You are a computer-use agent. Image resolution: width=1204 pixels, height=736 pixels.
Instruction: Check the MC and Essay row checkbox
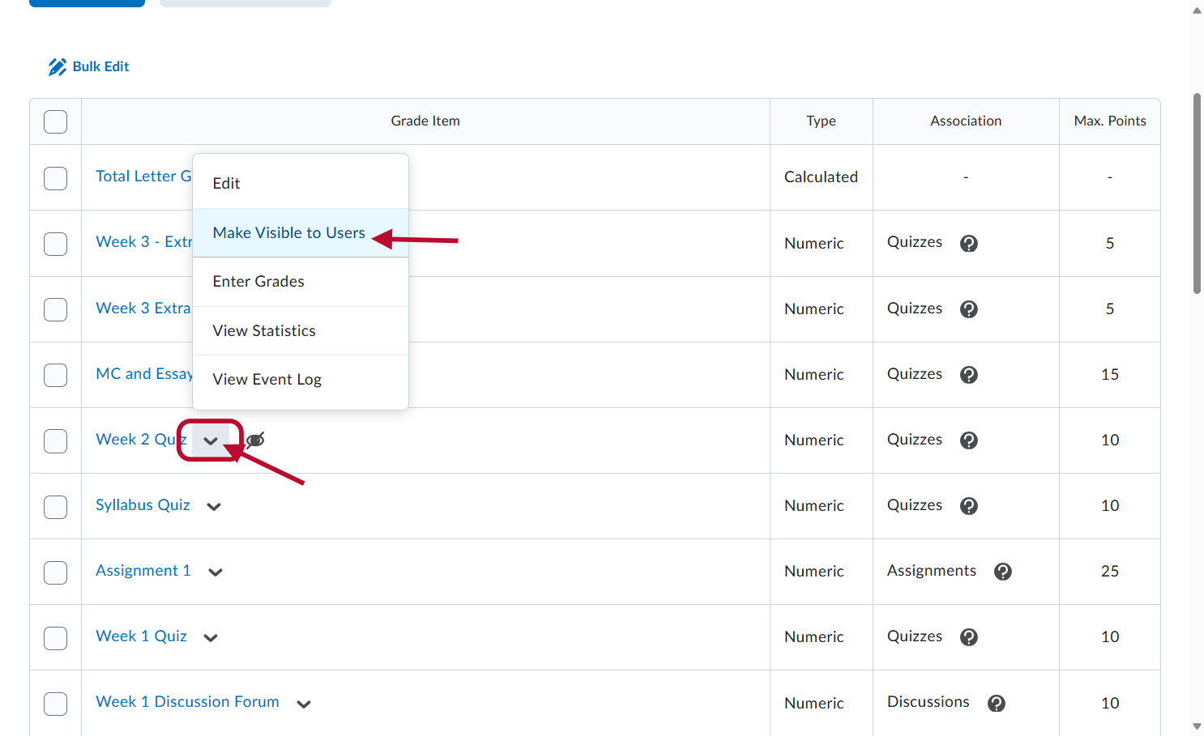click(55, 375)
